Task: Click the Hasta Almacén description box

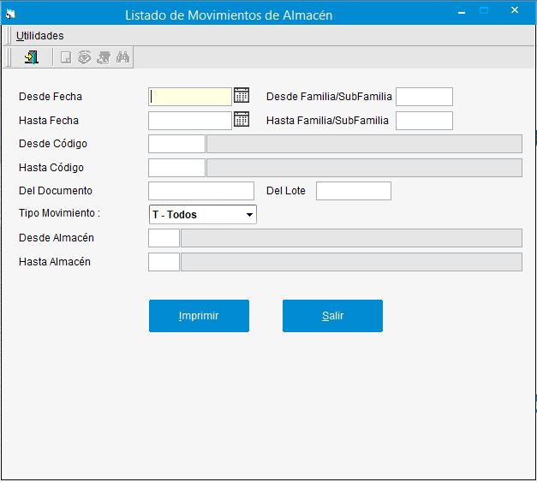Action: tap(352, 262)
